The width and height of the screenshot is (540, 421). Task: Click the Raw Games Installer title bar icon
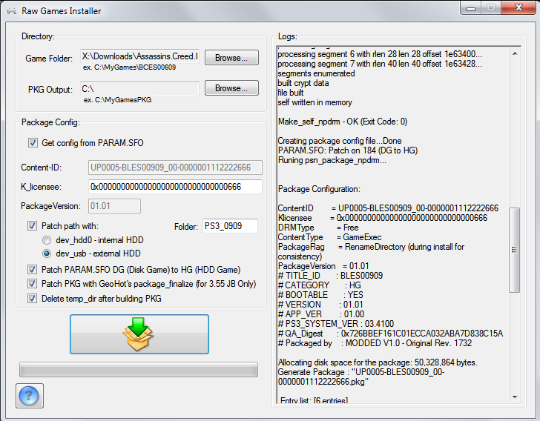pos(13,11)
